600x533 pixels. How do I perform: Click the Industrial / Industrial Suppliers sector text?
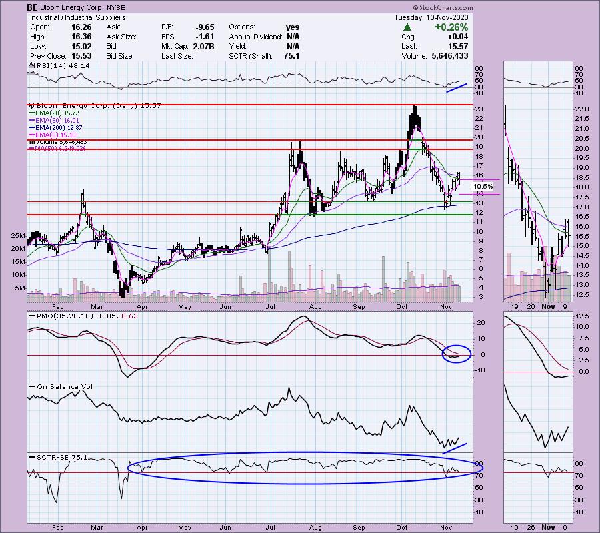pos(77,17)
